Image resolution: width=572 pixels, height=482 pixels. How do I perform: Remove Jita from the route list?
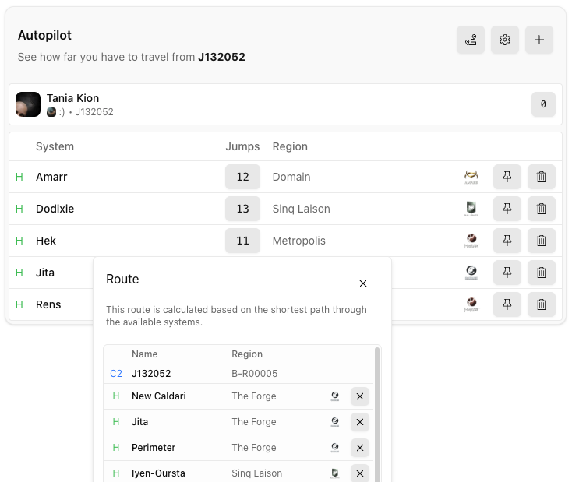click(x=360, y=422)
